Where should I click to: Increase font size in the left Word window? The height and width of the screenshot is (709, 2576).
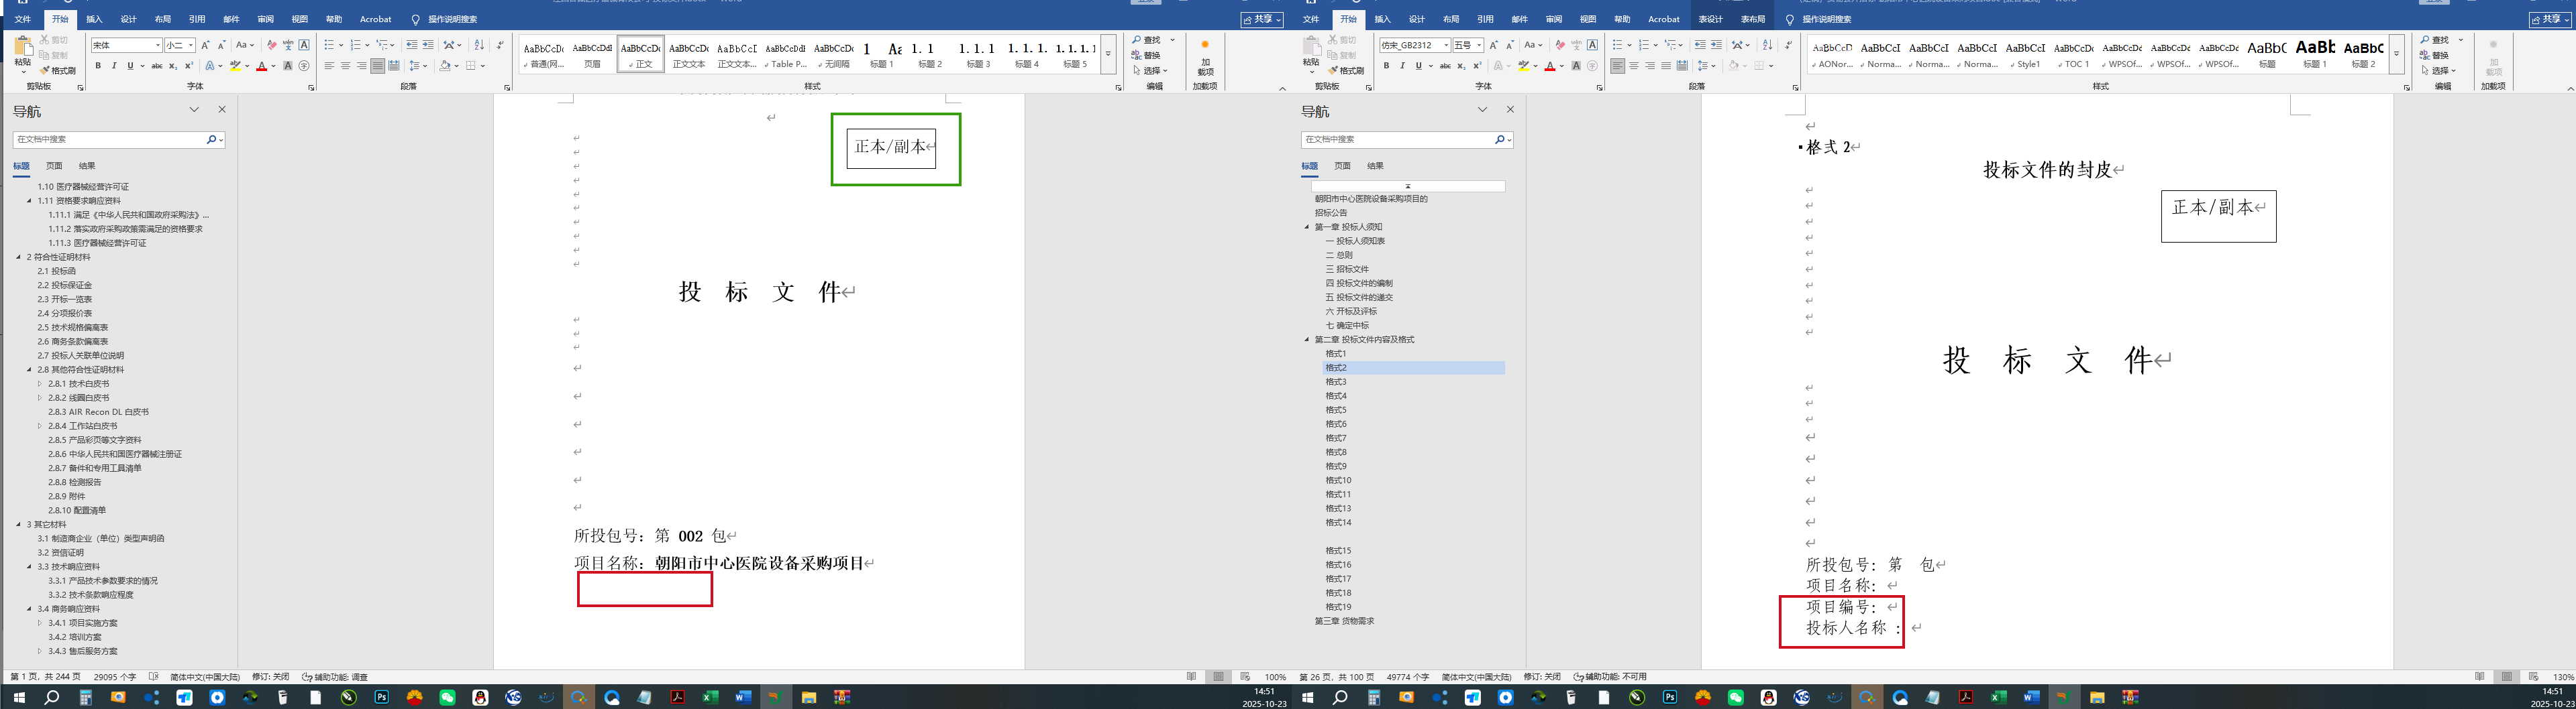(x=205, y=45)
